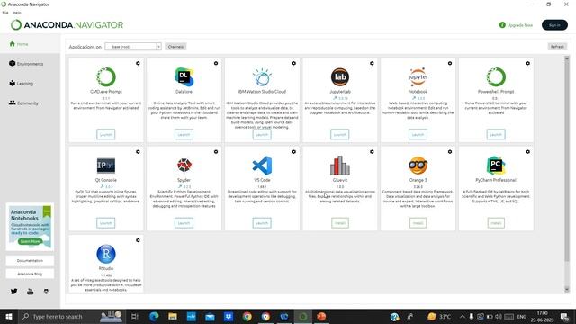Viewport: 576px width, 324px height.
Task: Open File Explorer from the taskbar
Action: [x=173, y=316]
